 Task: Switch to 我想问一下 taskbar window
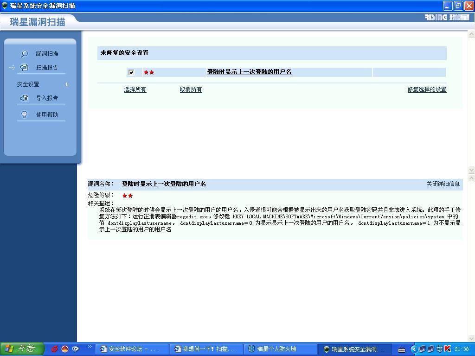coord(206,349)
